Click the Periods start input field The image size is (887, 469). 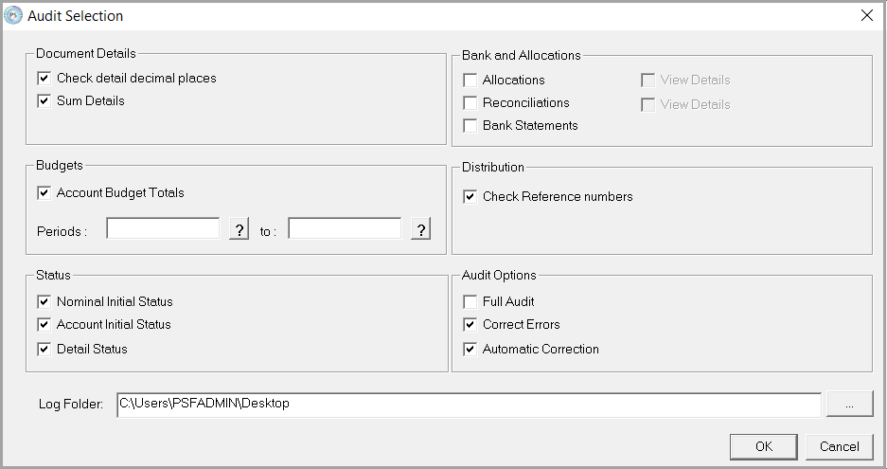(x=163, y=229)
